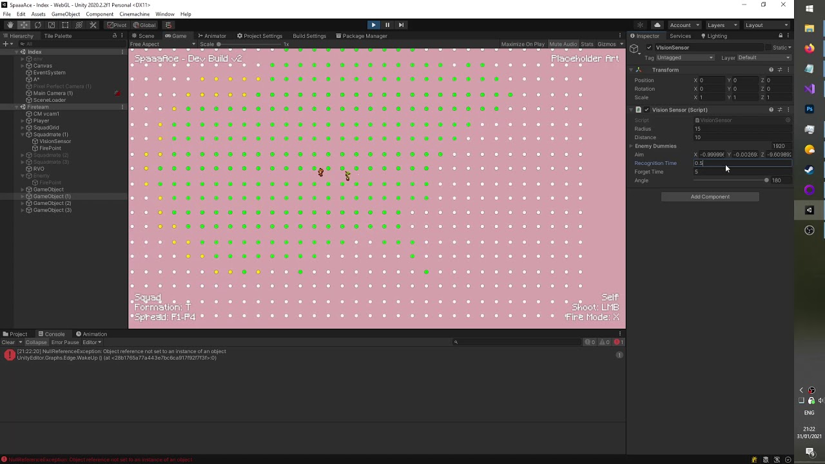Open the GameObject menu
Viewport: 825px width, 464px height.
click(65, 14)
